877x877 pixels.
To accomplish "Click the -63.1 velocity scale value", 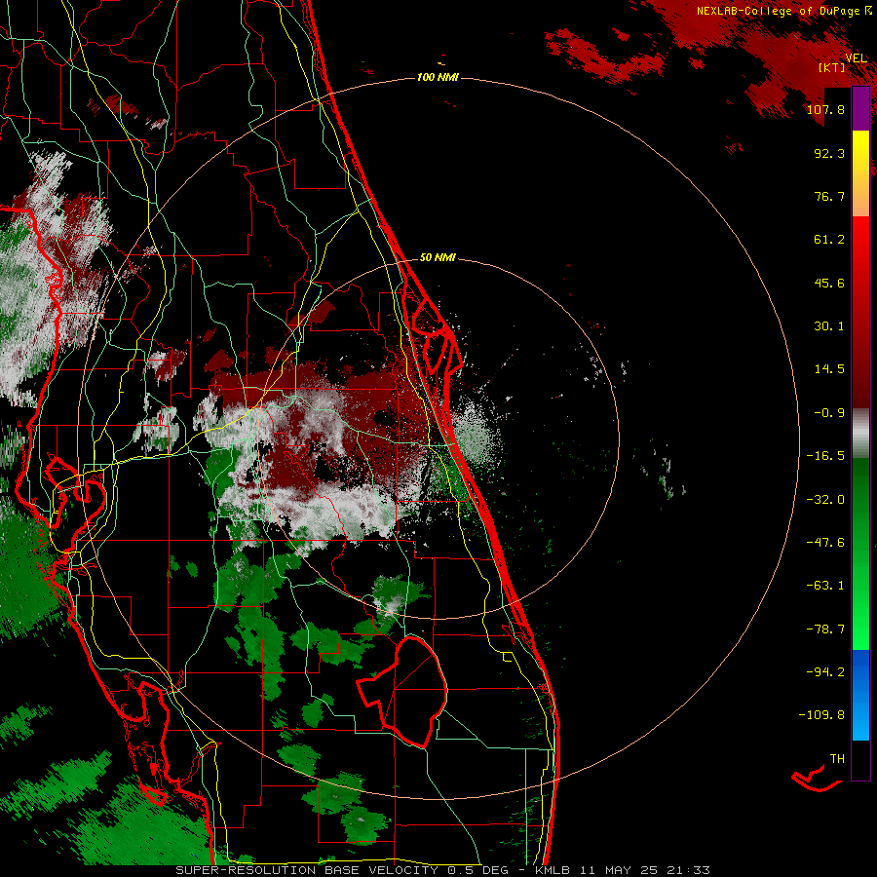I will (825, 586).
